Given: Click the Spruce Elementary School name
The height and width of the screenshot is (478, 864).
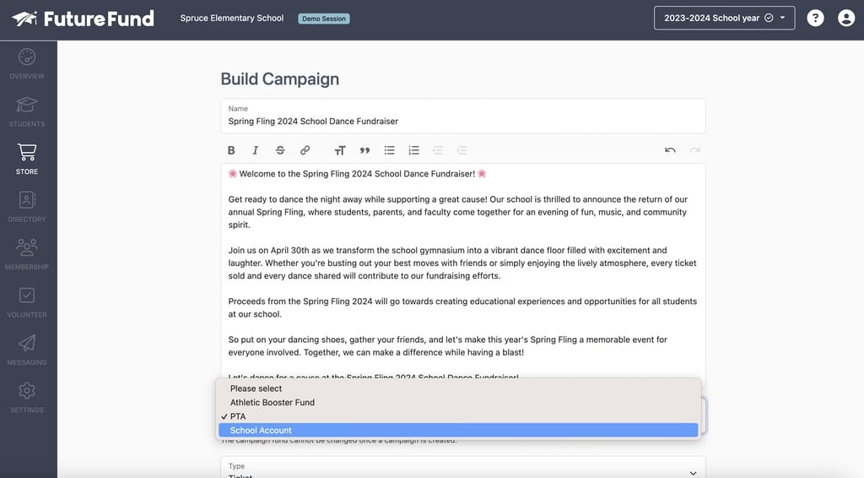Looking at the screenshot, I should (x=232, y=19).
